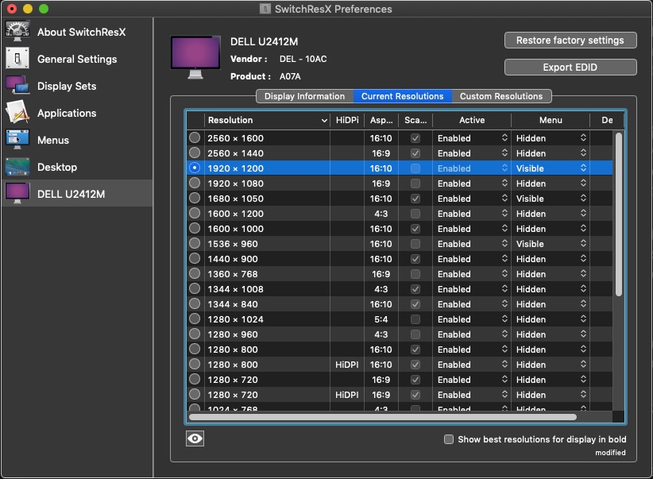Switch to the Display Information tab

[304, 96]
